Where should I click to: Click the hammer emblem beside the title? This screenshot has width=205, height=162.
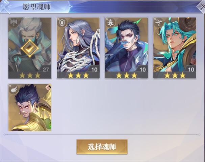tap(5, 6)
